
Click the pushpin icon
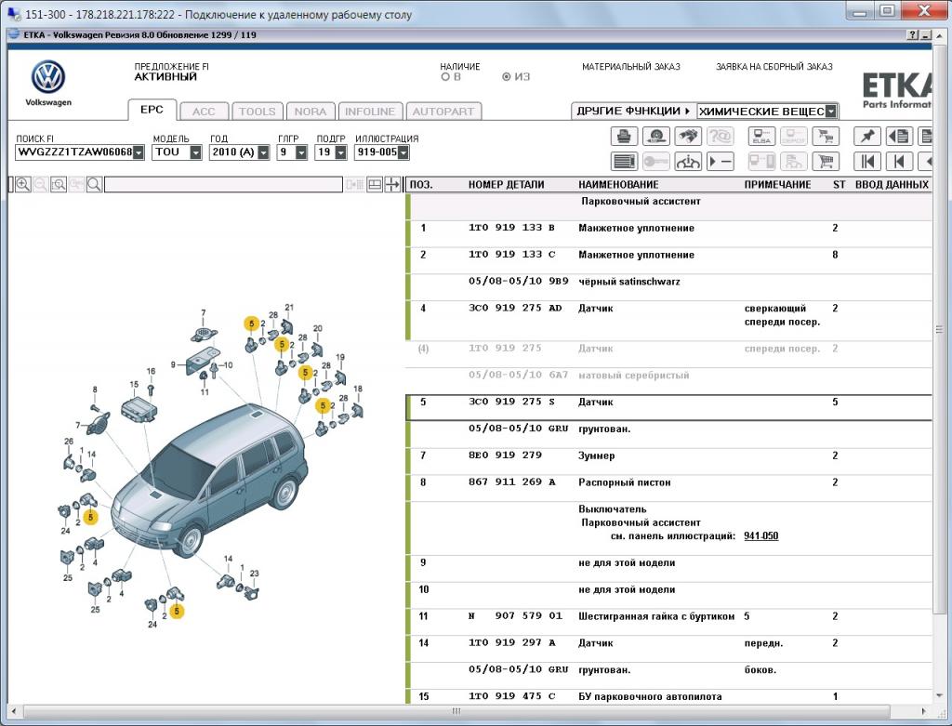[x=866, y=136]
